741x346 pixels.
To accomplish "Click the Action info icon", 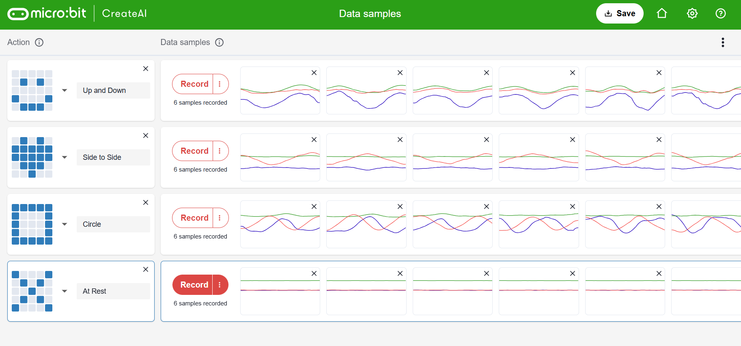I will coord(39,42).
